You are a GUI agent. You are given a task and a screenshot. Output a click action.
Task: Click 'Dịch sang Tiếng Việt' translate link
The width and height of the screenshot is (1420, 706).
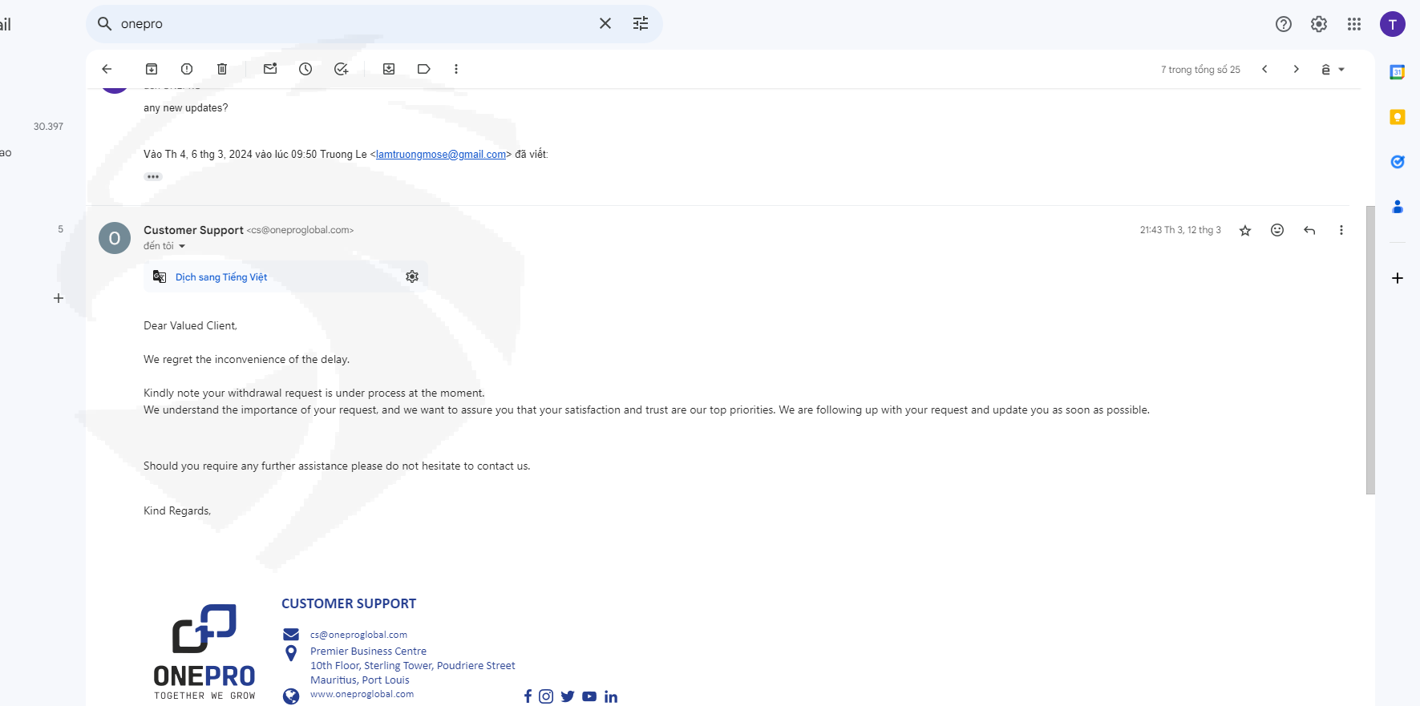[x=221, y=277]
